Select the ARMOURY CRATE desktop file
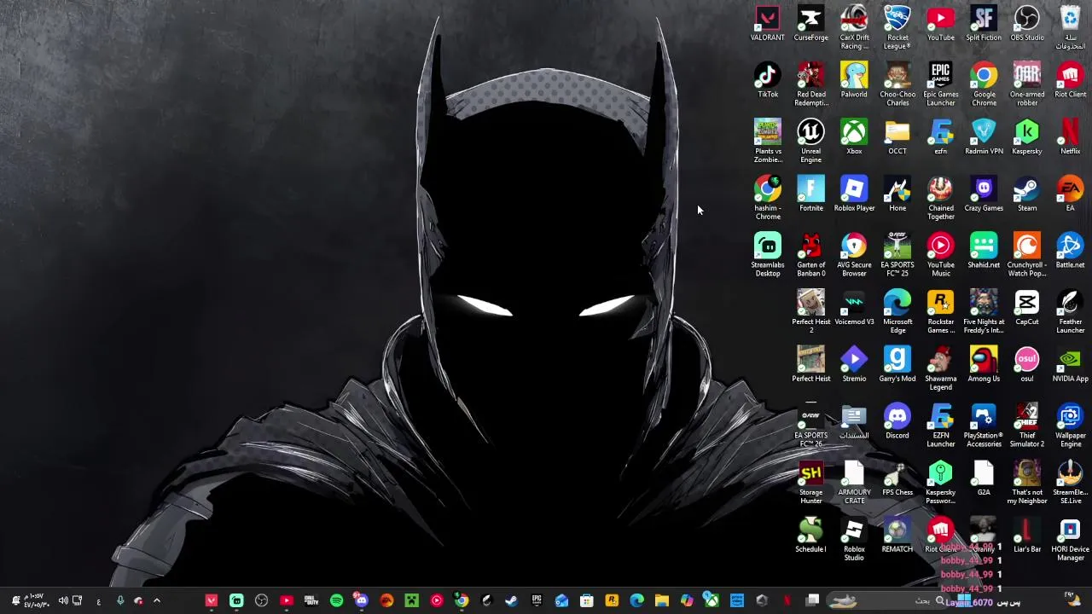 854,483
